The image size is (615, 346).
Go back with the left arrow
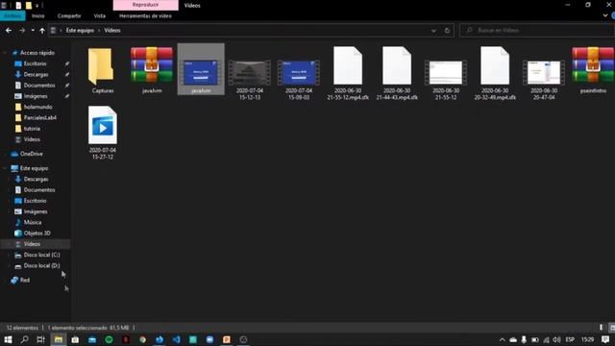pyautogui.click(x=9, y=30)
